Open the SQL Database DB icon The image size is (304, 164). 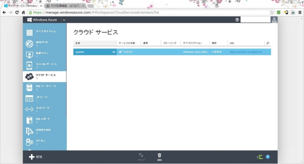(29, 87)
